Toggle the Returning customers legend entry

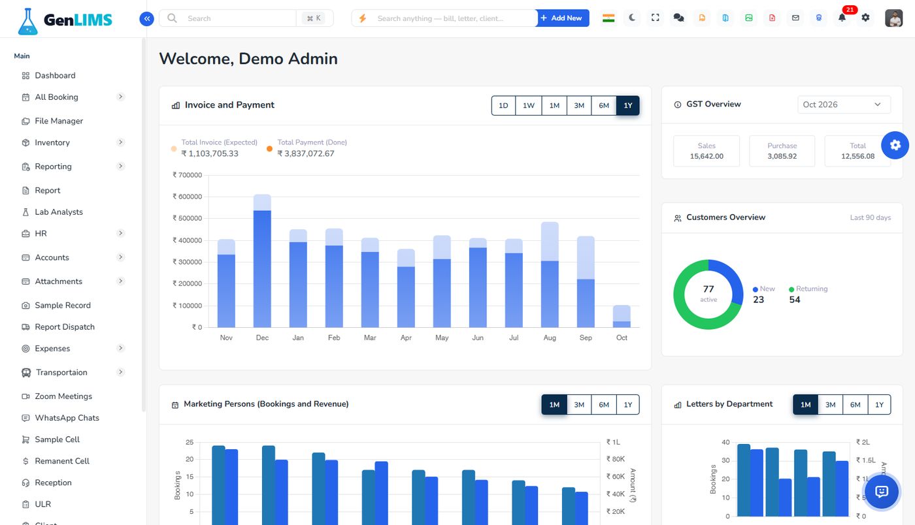(x=808, y=289)
